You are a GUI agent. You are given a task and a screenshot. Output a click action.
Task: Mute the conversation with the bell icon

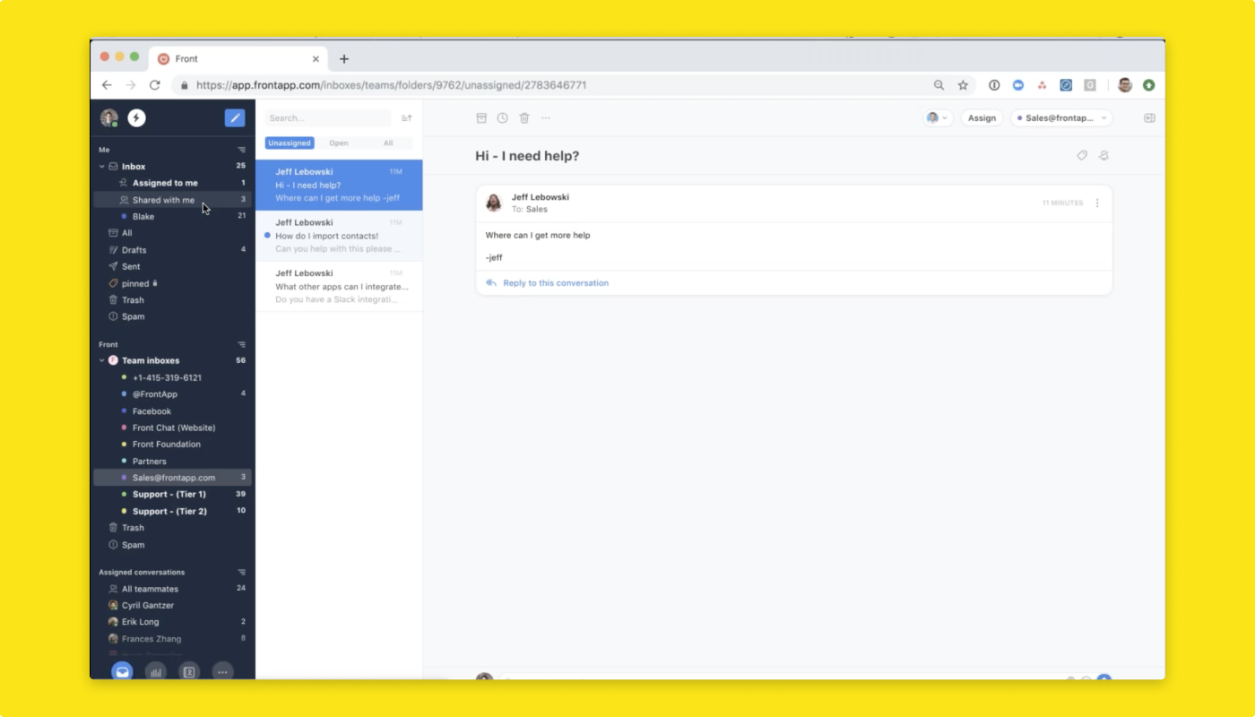[1104, 155]
